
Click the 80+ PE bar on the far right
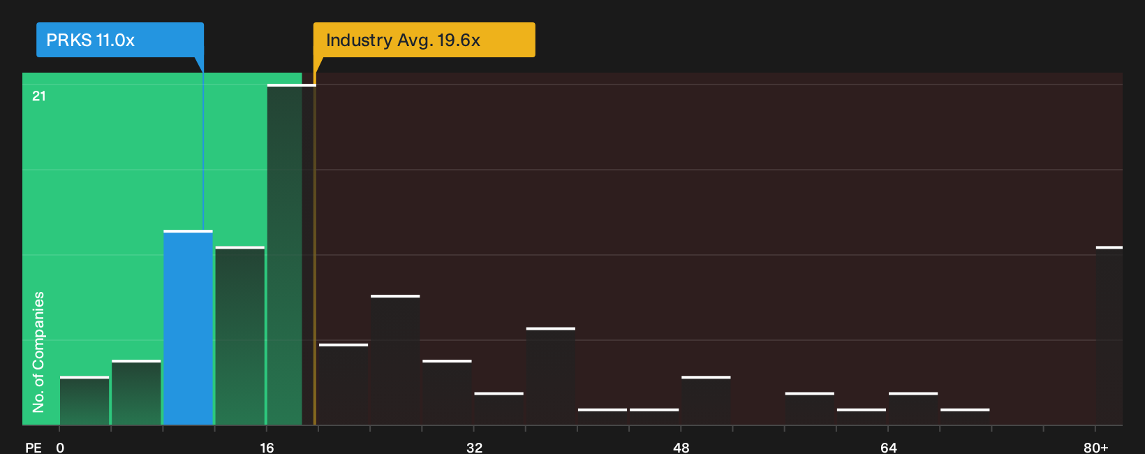click(1109, 335)
